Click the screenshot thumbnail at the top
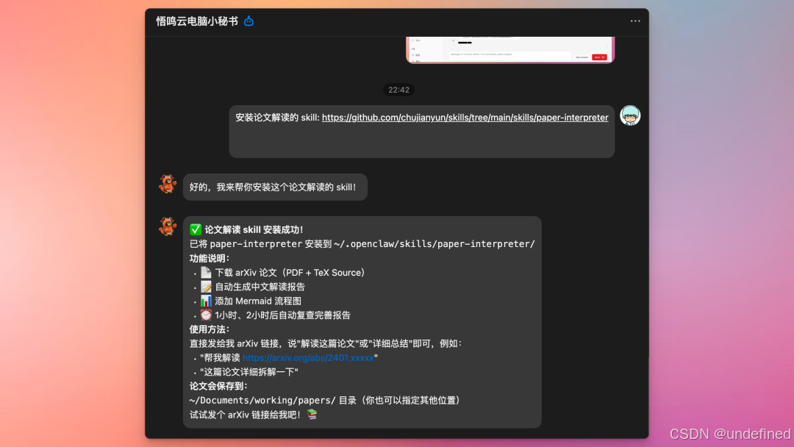This screenshot has height=447, width=794. (510, 49)
